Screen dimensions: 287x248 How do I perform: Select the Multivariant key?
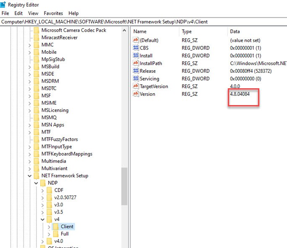tap(55, 169)
